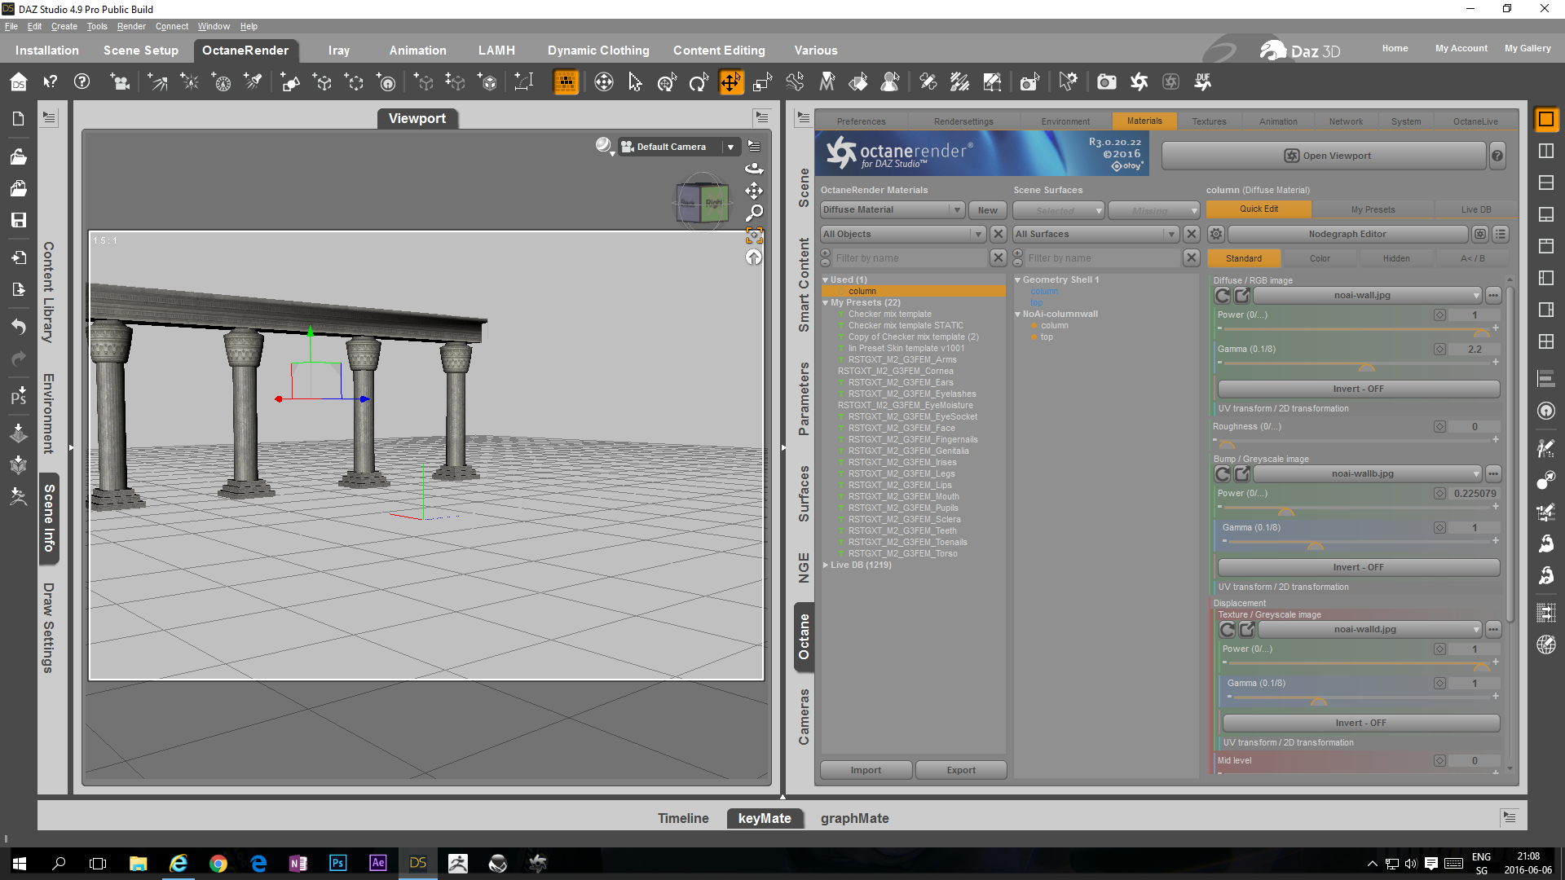Click the Scale tool icon

pos(762,81)
